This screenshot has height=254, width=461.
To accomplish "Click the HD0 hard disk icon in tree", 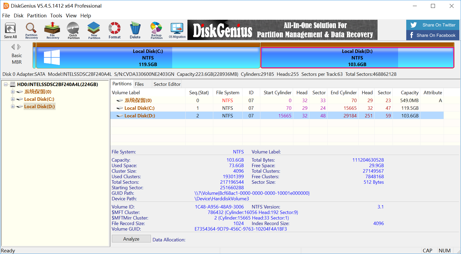I will pos(13,84).
